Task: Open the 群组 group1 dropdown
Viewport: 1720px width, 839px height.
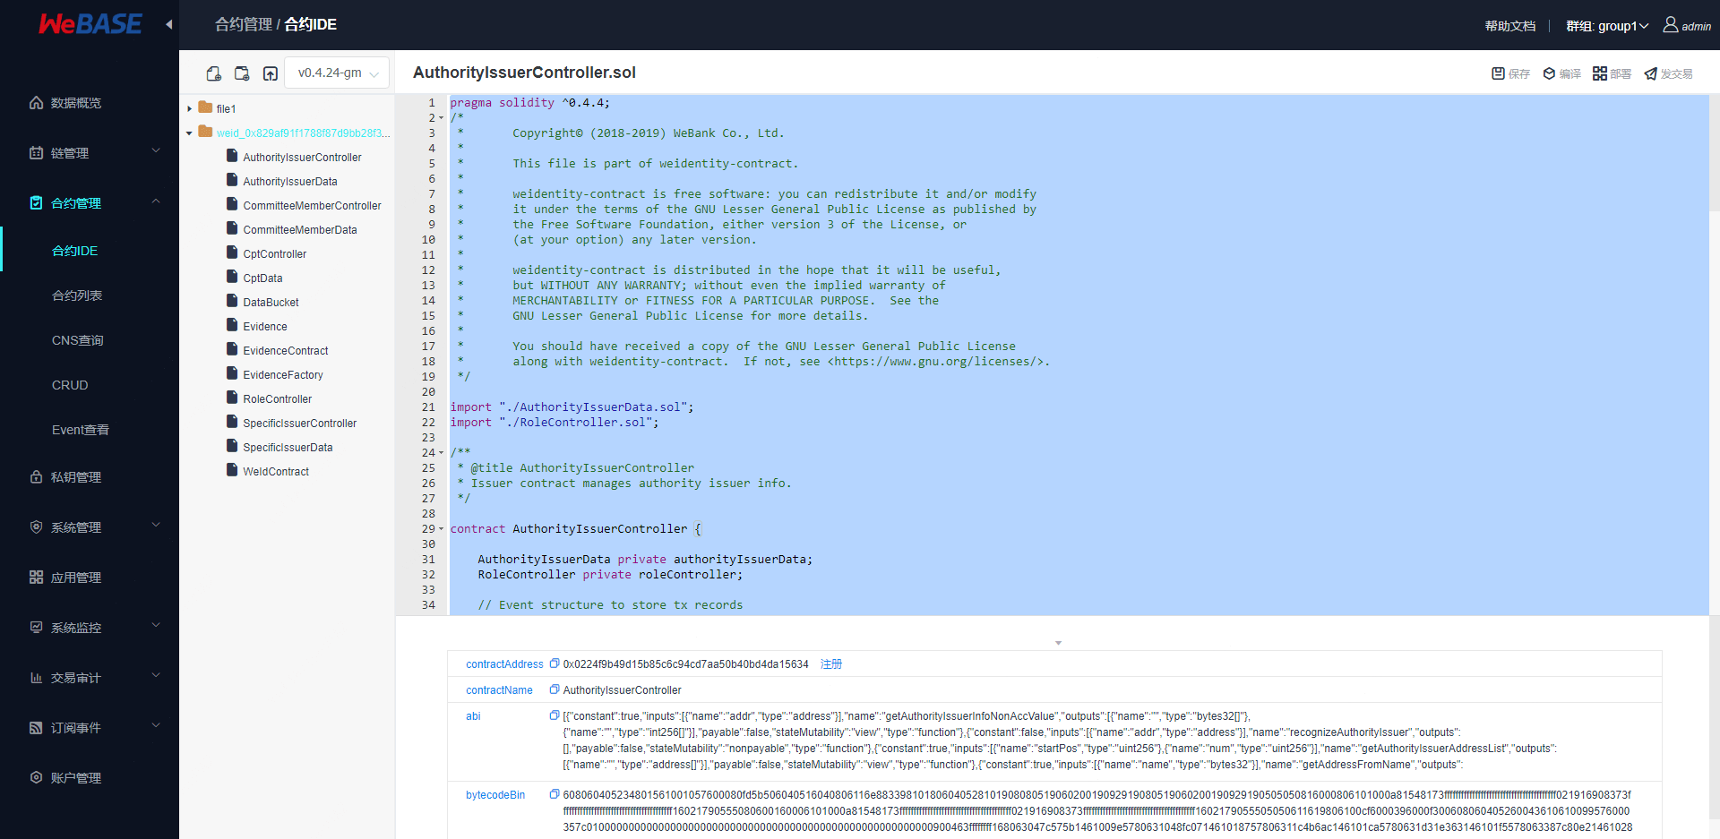Action: [x=1607, y=25]
